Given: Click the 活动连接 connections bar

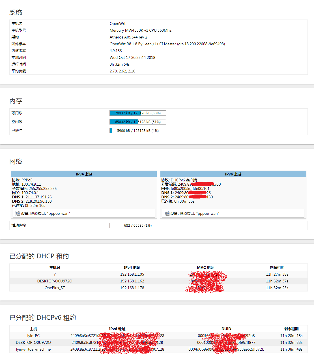Looking at the screenshot, I should (x=137, y=225).
